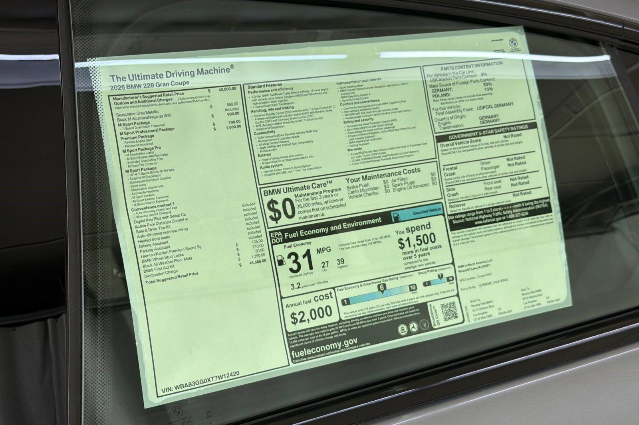Click 'The Ultimate Driving Machine' heading
639x425 pixels.
pyautogui.click(x=172, y=73)
